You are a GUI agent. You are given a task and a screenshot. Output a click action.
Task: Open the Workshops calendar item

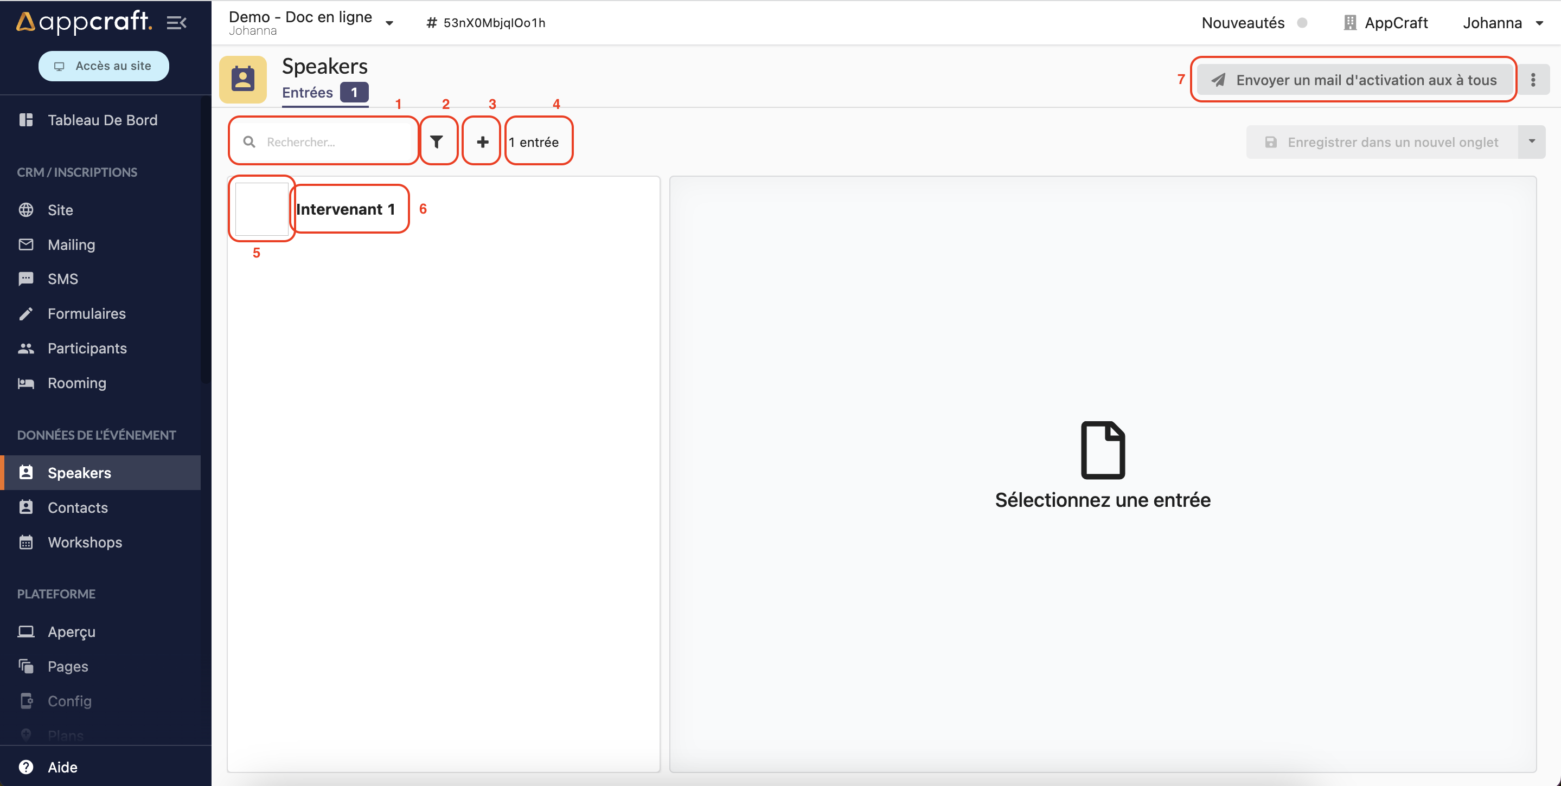[85, 542]
